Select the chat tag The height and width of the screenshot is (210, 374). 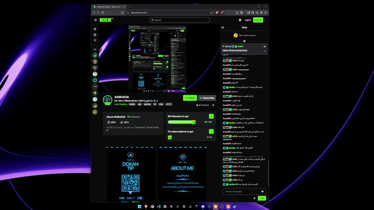click(x=161, y=104)
